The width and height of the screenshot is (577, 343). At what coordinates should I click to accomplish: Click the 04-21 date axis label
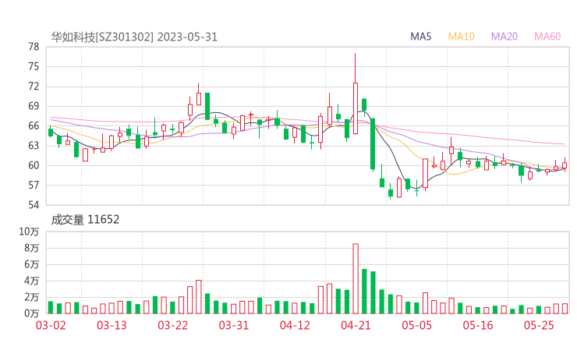coord(356,325)
